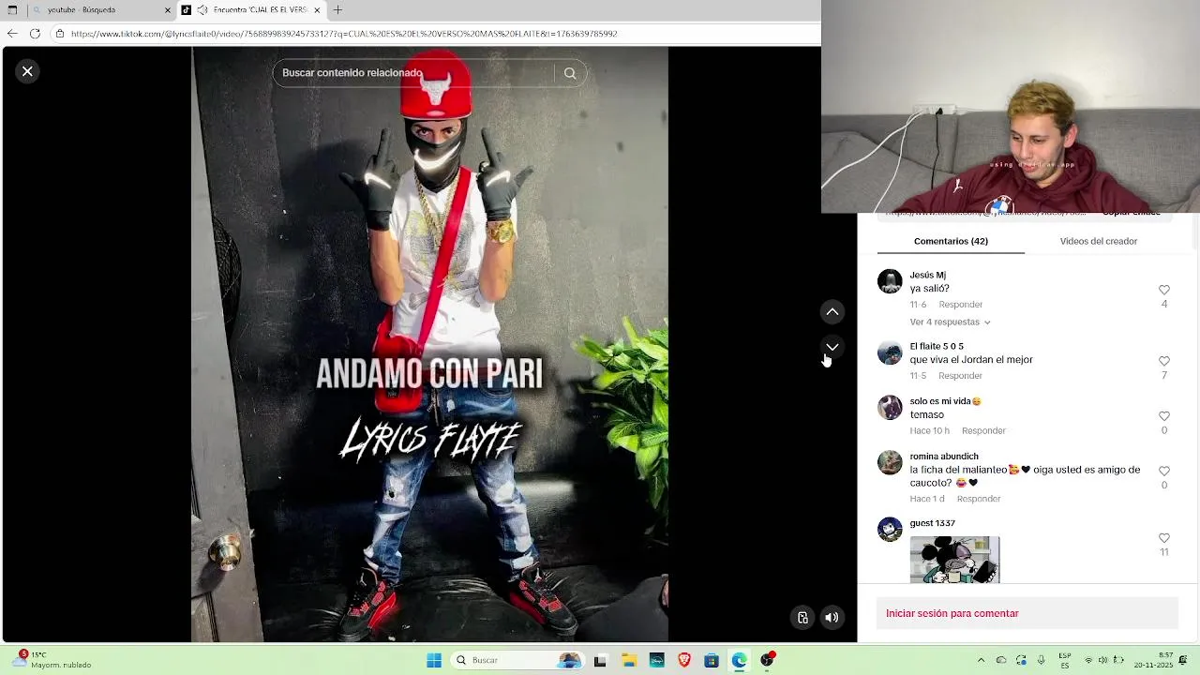
Task: Click the OneDrive cloud tray icon
Action: pos(1001,660)
